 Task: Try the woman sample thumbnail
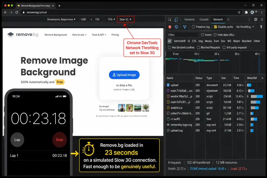(x=122, y=108)
